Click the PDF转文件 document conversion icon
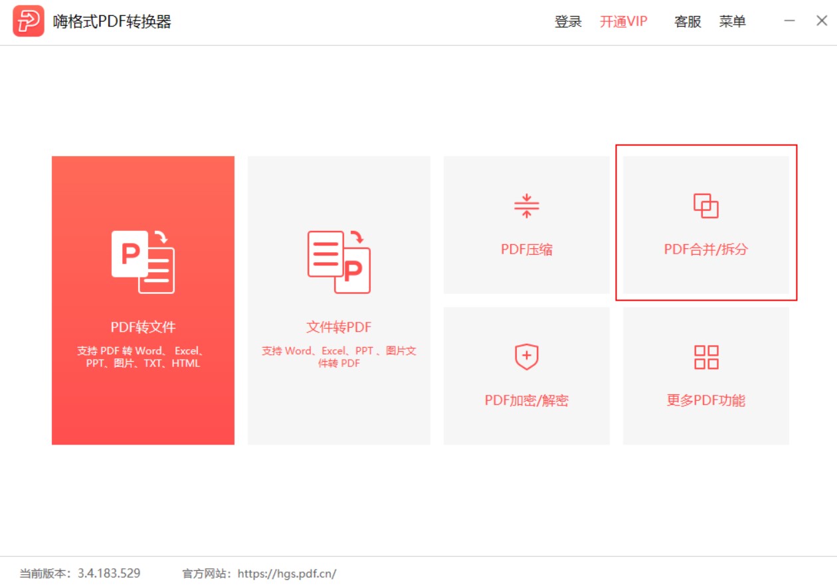837x586 pixels. [143, 262]
